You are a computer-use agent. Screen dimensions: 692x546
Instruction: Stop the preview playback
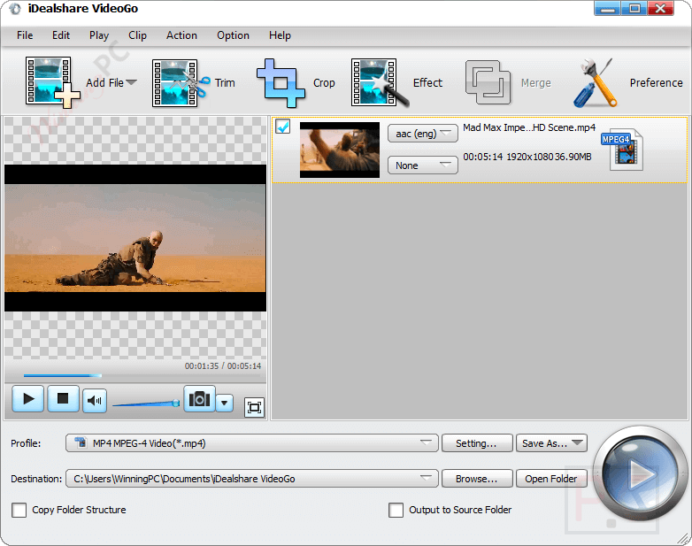coord(63,399)
